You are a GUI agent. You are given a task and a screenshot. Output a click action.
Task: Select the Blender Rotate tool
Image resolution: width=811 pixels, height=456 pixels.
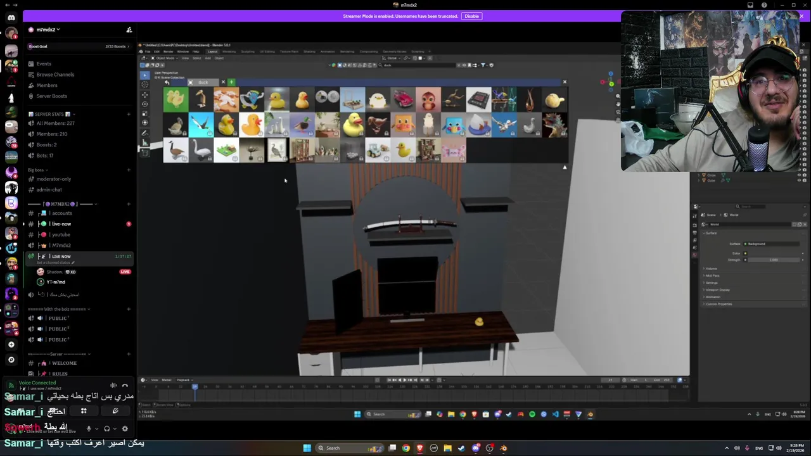(144, 104)
